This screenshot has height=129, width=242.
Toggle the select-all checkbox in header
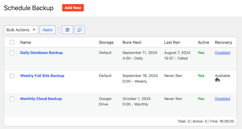(12, 42)
